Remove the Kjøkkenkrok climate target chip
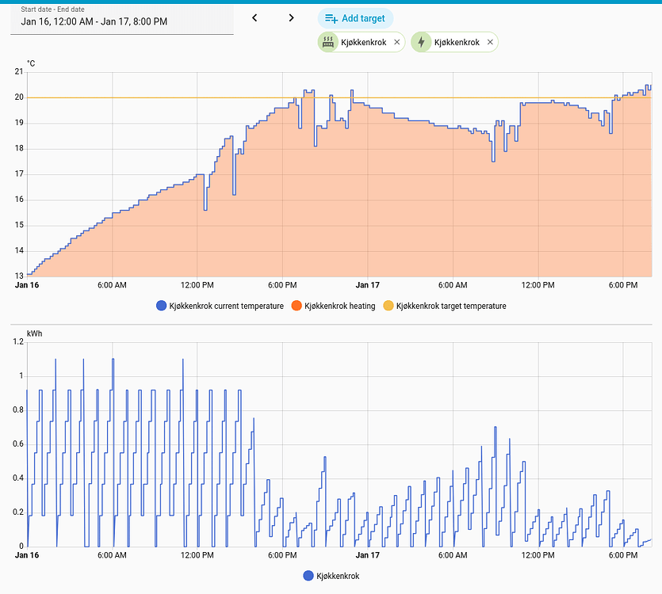 (x=397, y=42)
